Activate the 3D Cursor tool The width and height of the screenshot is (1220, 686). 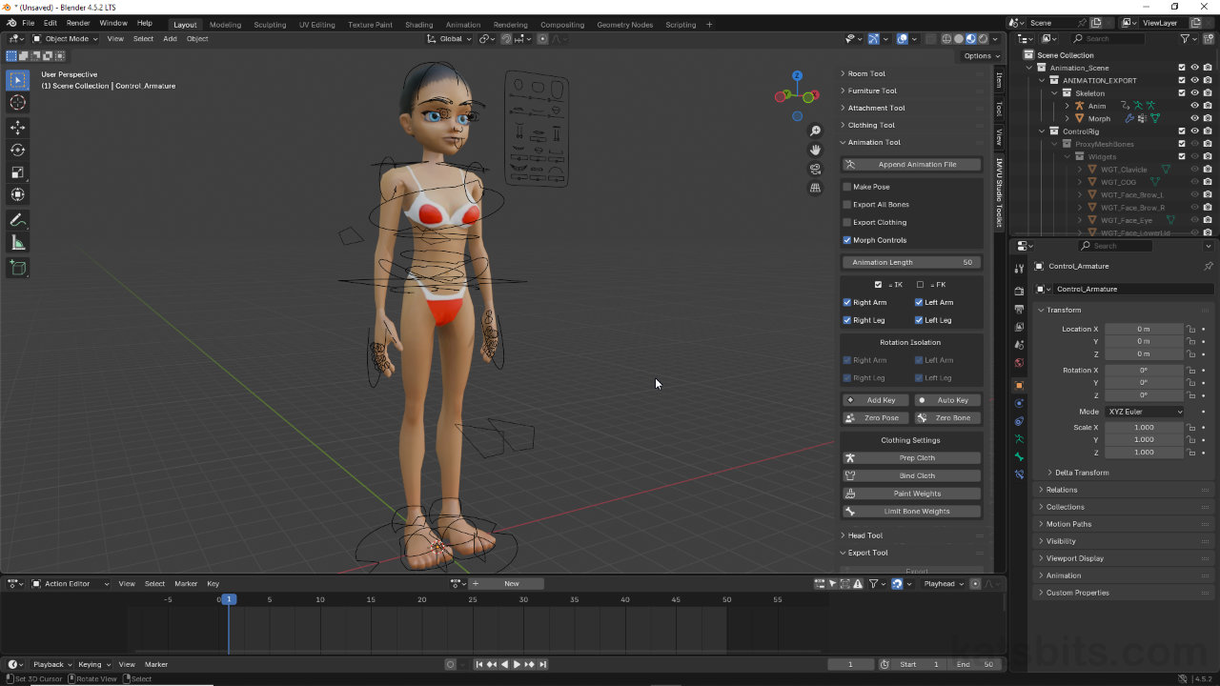[17, 103]
